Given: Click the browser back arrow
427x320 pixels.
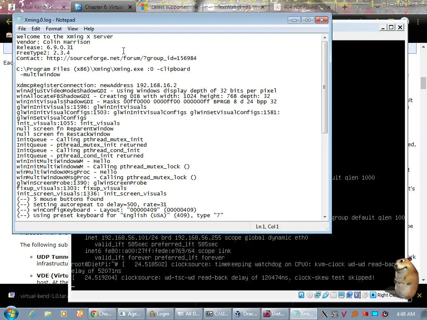Looking at the screenshot, I should 8,22.
